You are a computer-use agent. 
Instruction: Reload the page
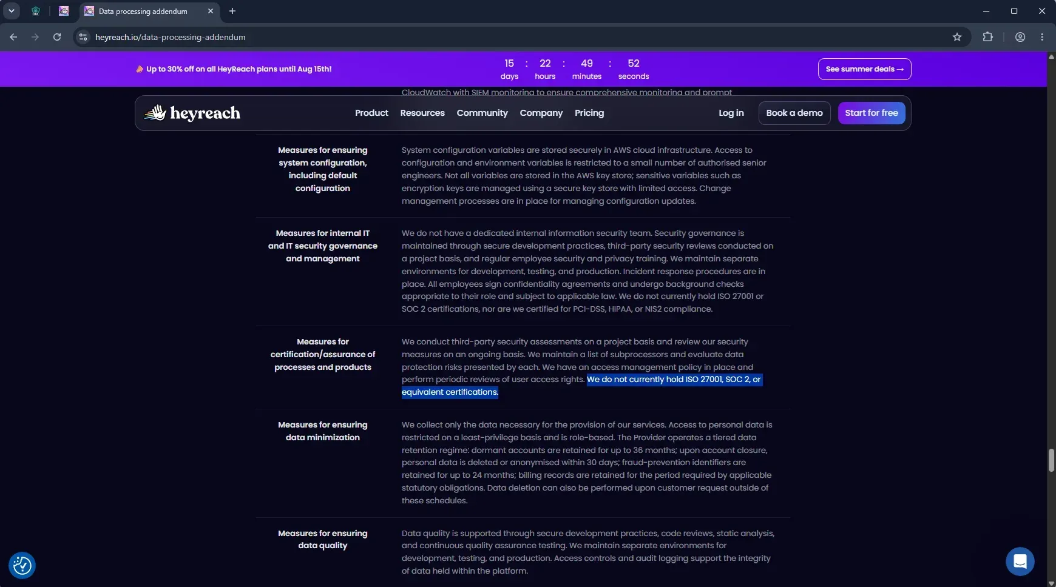click(57, 37)
